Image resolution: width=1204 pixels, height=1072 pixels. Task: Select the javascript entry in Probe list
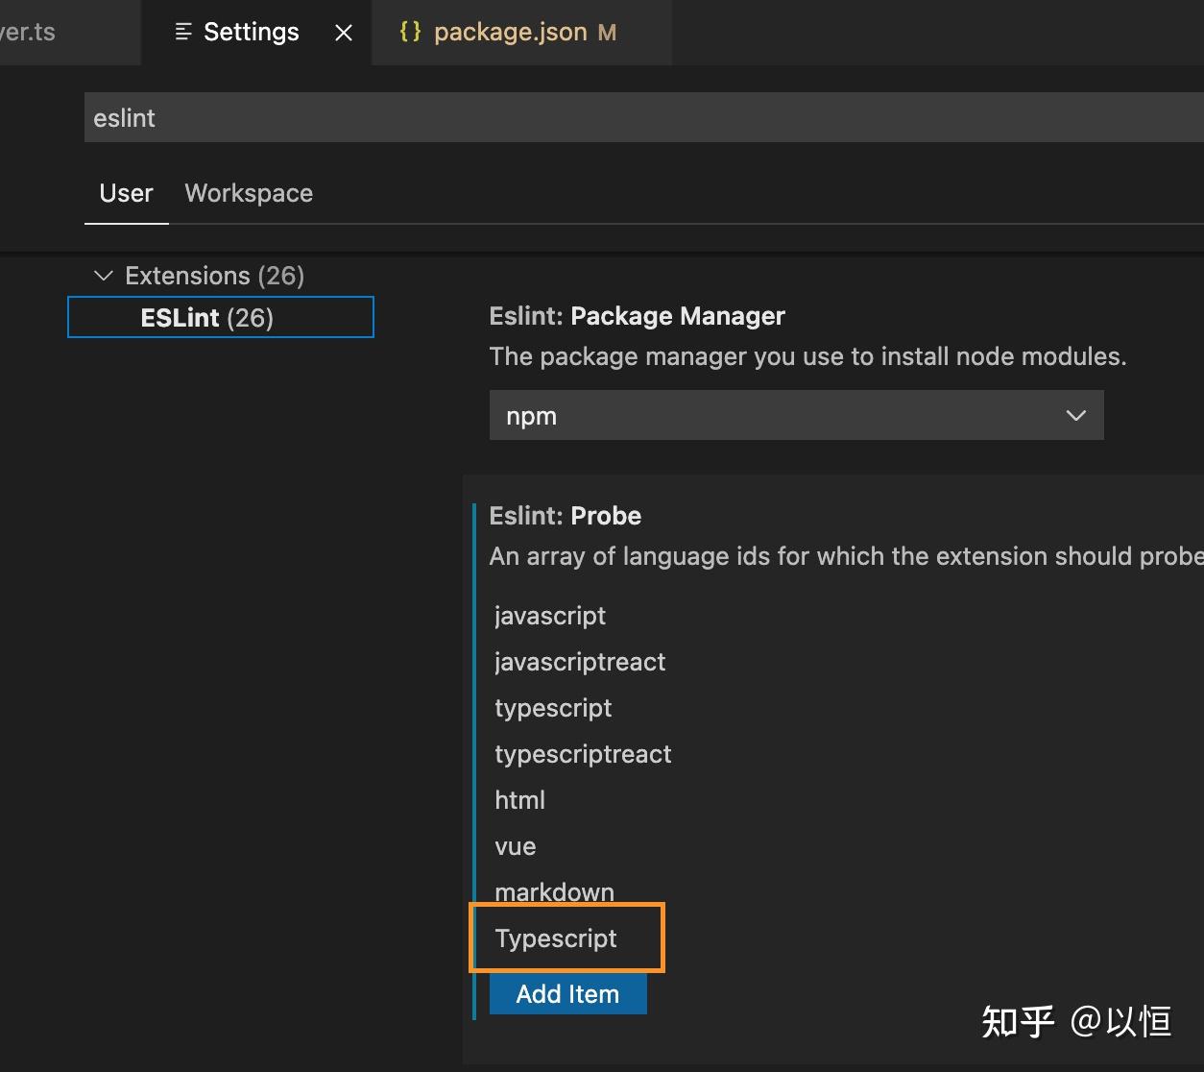(549, 616)
